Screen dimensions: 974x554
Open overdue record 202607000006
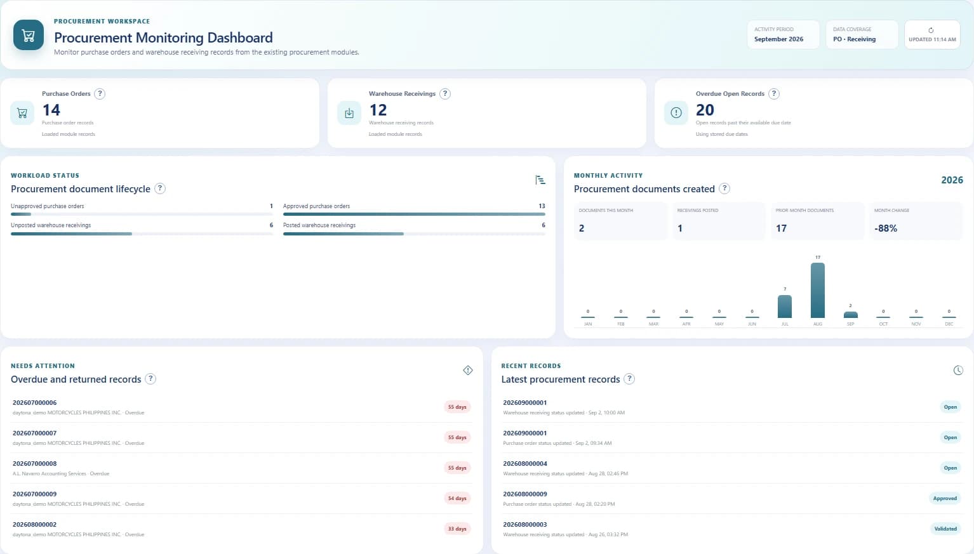tap(241, 407)
